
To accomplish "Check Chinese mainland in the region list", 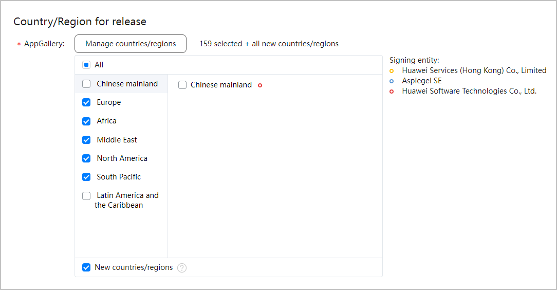I will [86, 84].
